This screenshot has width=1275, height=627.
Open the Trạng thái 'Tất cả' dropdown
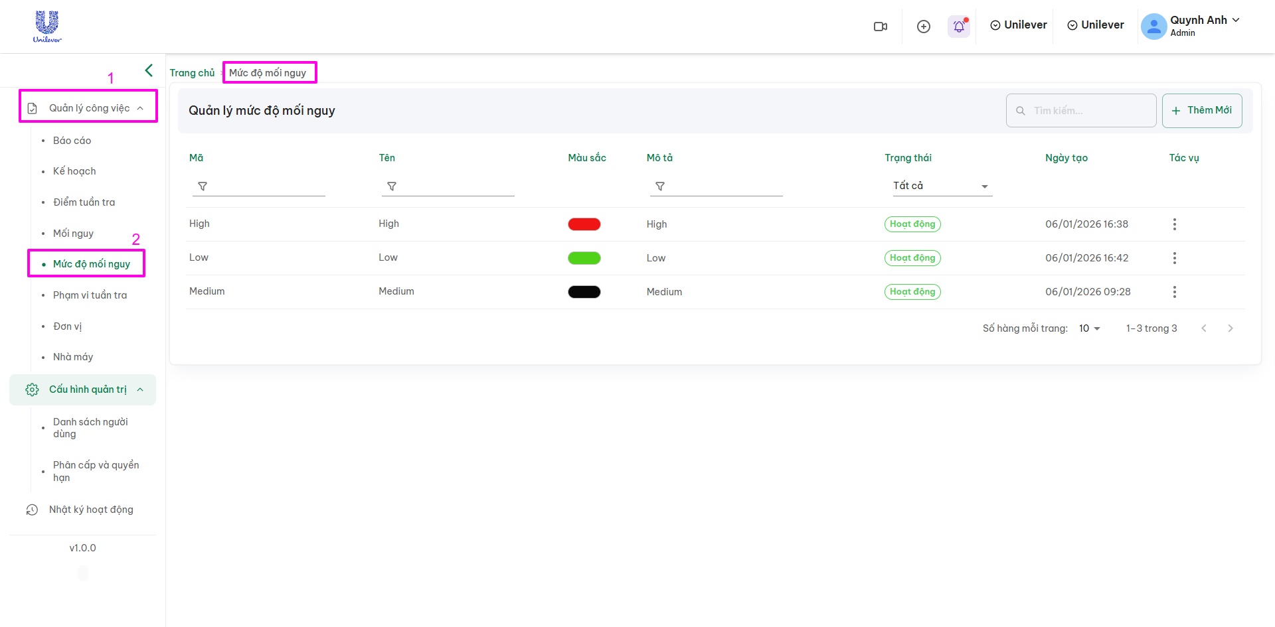(x=940, y=186)
